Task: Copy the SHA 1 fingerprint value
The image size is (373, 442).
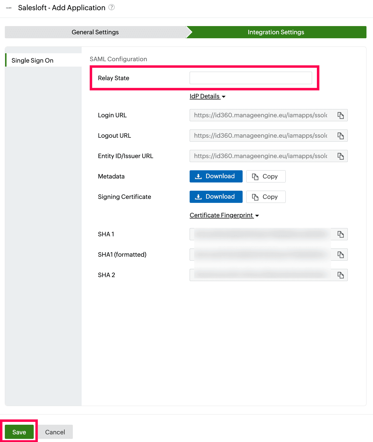Action: 341,234
